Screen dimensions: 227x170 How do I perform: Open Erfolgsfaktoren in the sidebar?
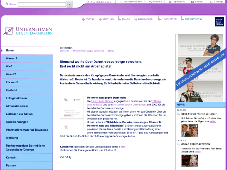click(x=27, y=98)
